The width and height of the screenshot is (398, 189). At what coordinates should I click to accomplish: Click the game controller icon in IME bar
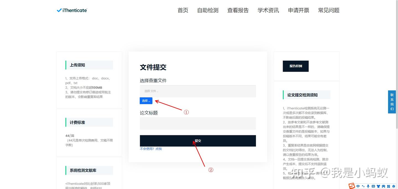pos(383,186)
